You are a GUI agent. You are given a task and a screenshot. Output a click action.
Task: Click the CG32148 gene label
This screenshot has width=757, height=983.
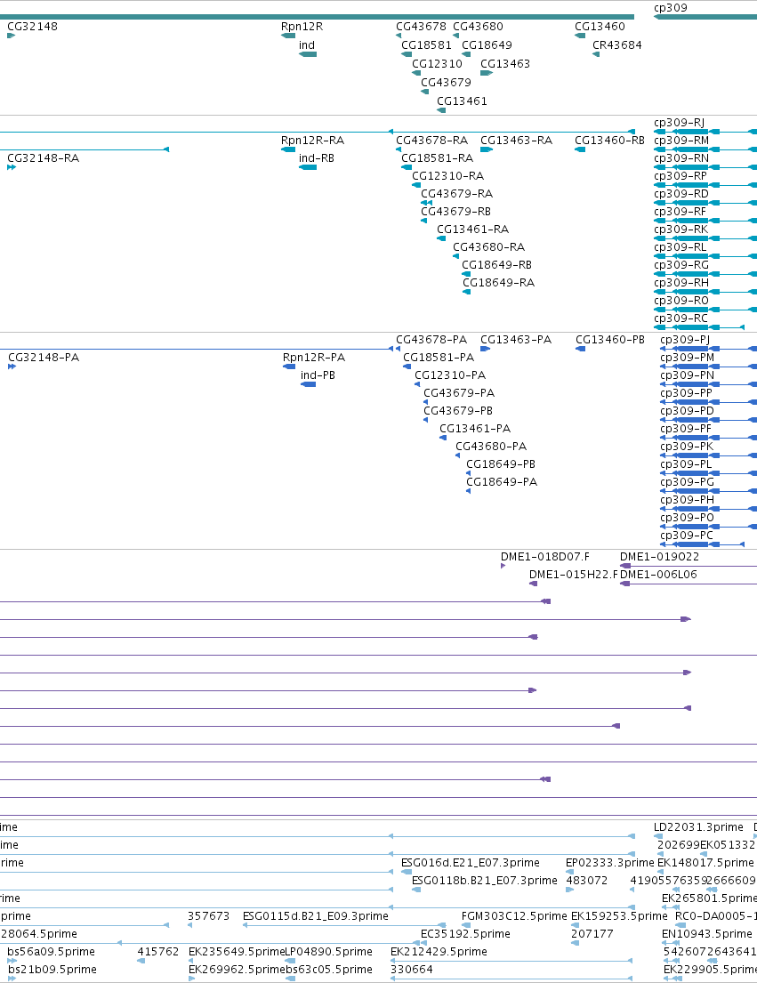point(32,27)
